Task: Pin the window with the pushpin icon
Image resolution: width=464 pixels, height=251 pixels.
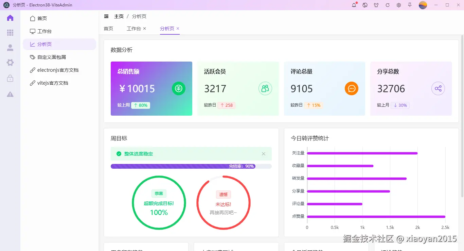Action: (410, 5)
